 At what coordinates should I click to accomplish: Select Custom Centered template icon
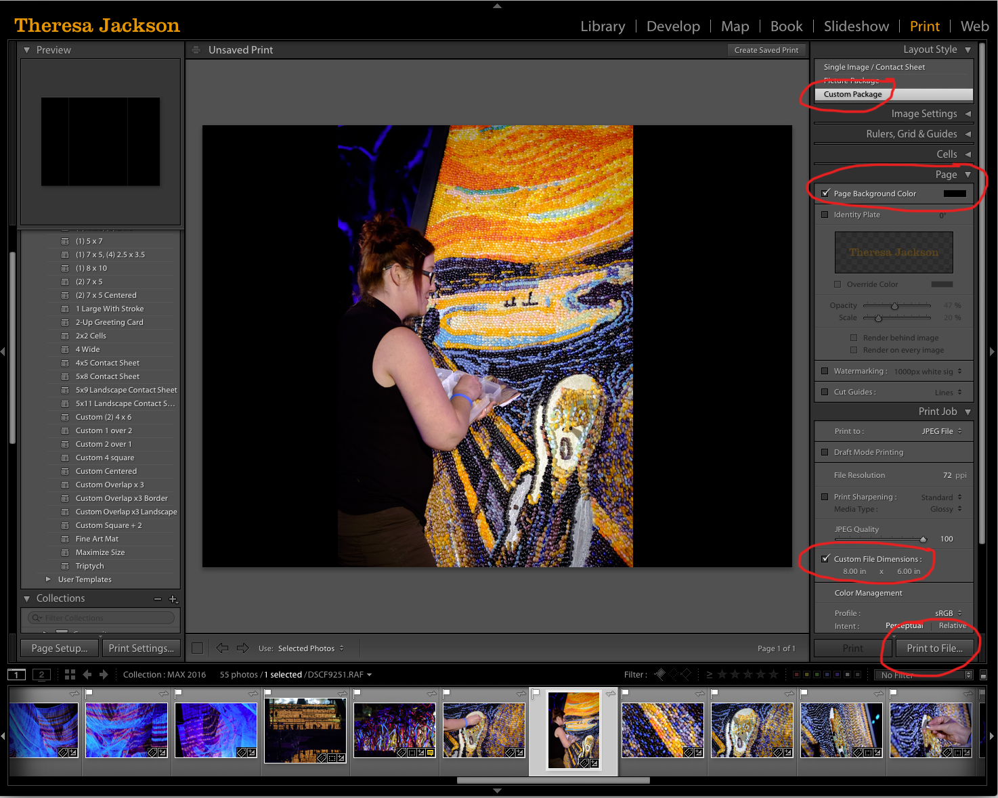pyautogui.click(x=65, y=471)
